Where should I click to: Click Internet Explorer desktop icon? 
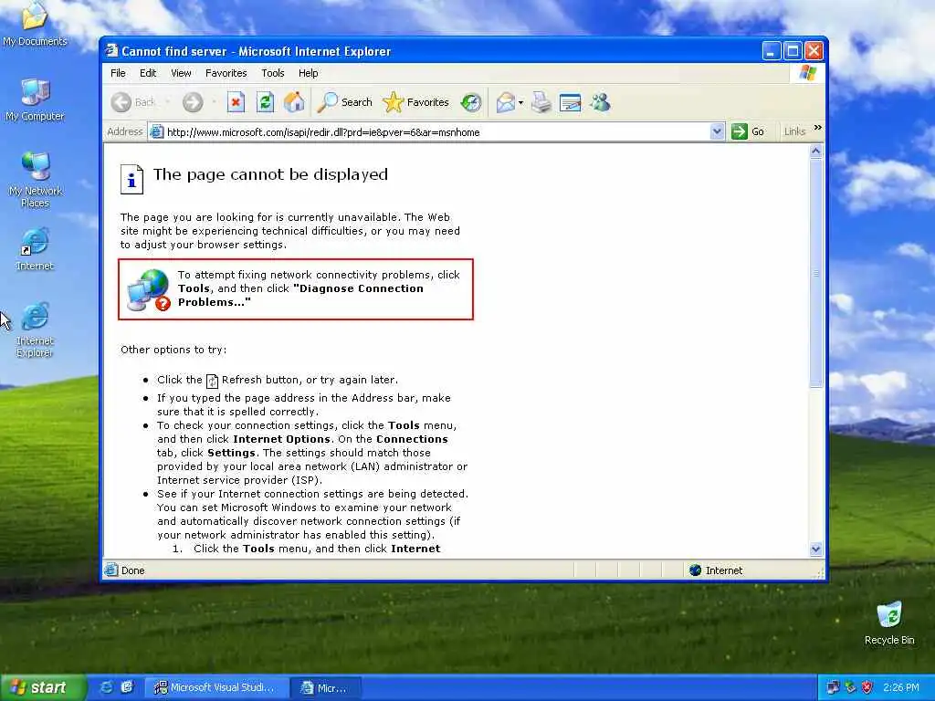(35, 330)
